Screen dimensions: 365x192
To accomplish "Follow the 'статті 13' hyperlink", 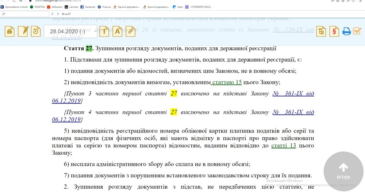I will coord(284,145).
